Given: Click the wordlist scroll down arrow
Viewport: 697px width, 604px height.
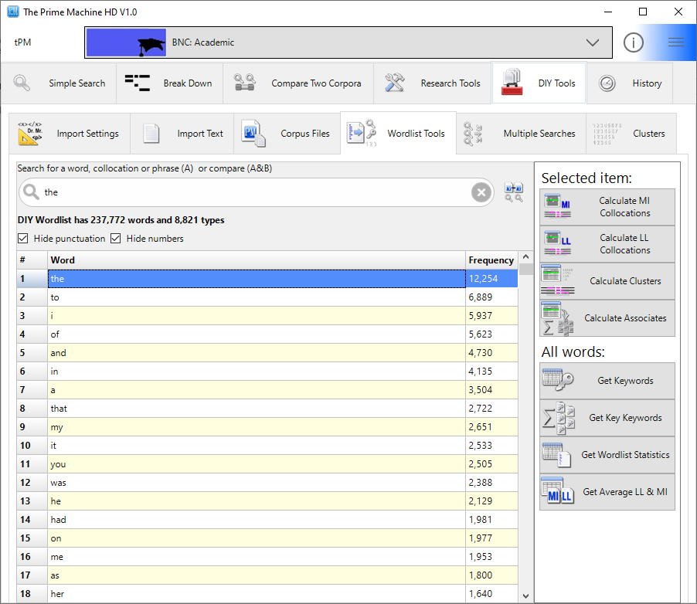Looking at the screenshot, I should [x=526, y=596].
